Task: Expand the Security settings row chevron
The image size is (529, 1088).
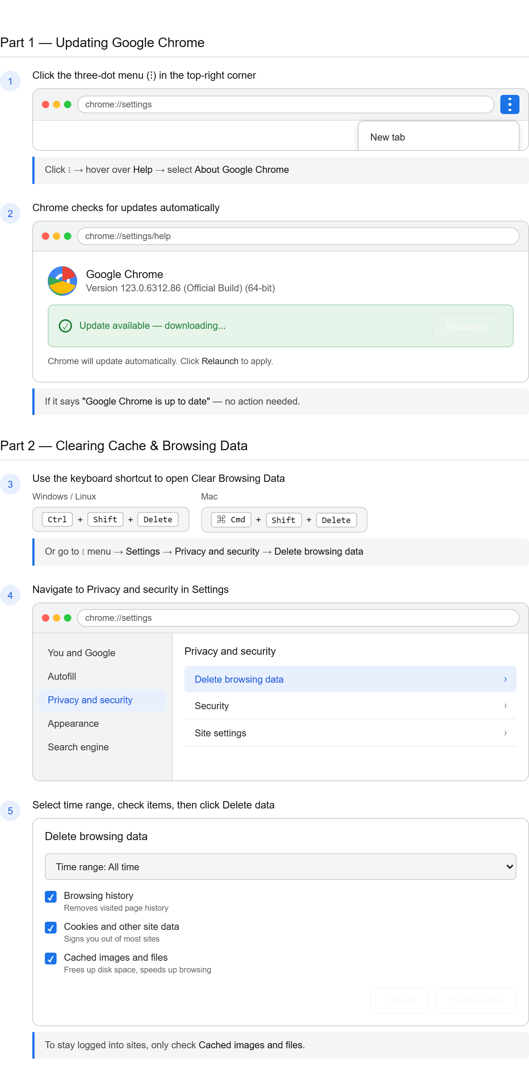Action: pyautogui.click(x=505, y=706)
